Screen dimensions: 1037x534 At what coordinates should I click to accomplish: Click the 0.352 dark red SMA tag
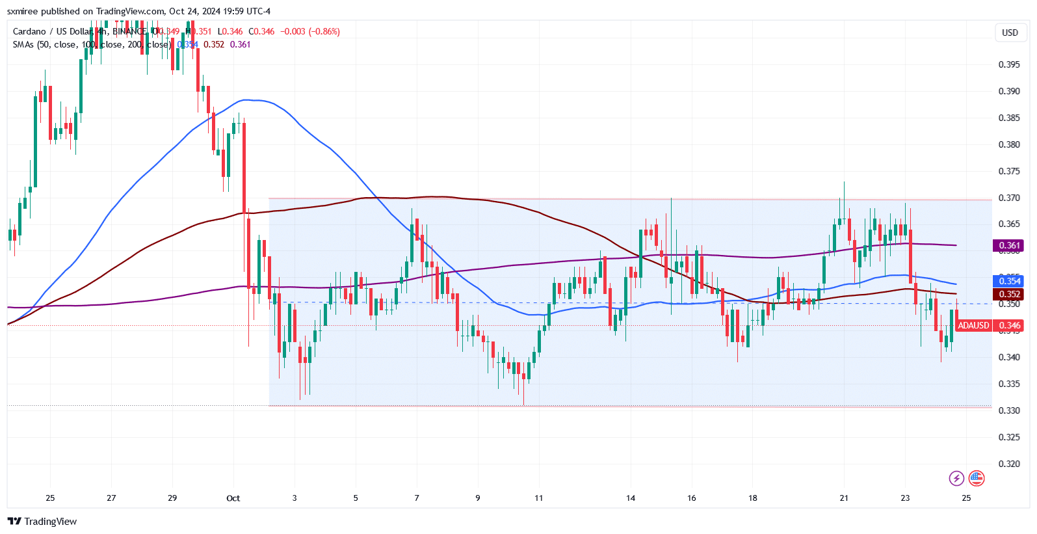(x=1009, y=294)
